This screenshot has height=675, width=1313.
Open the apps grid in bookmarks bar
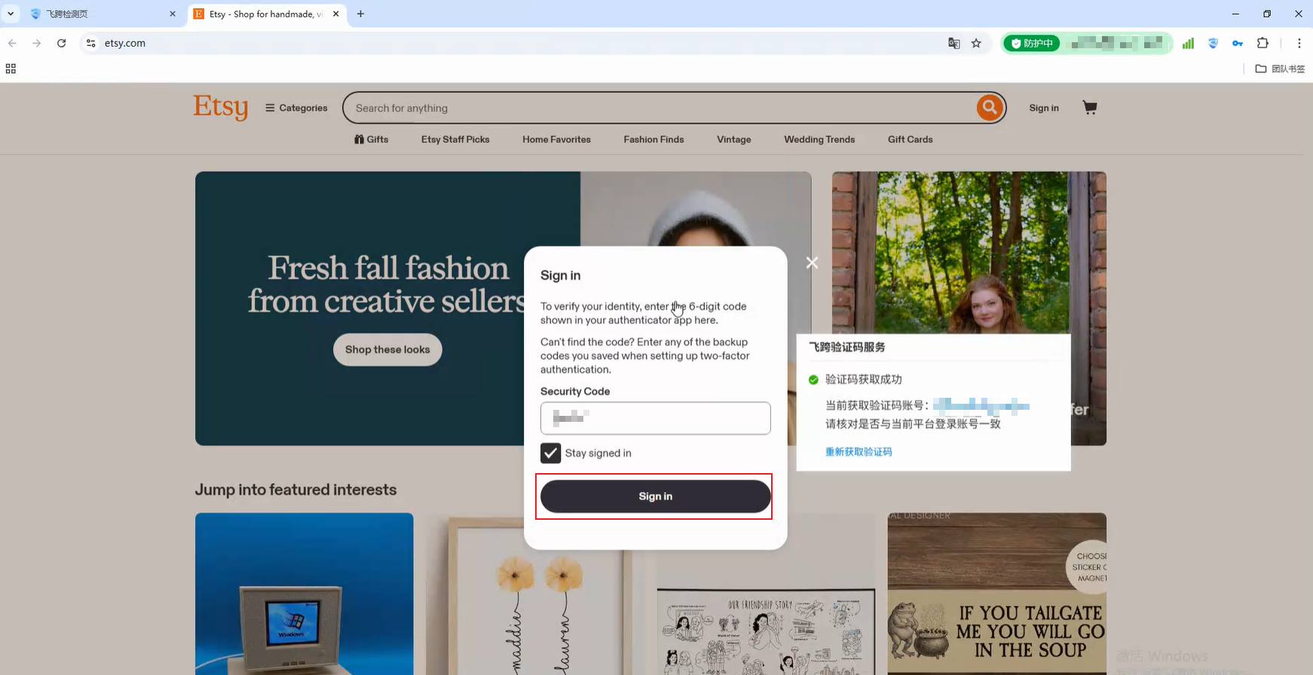coord(11,69)
